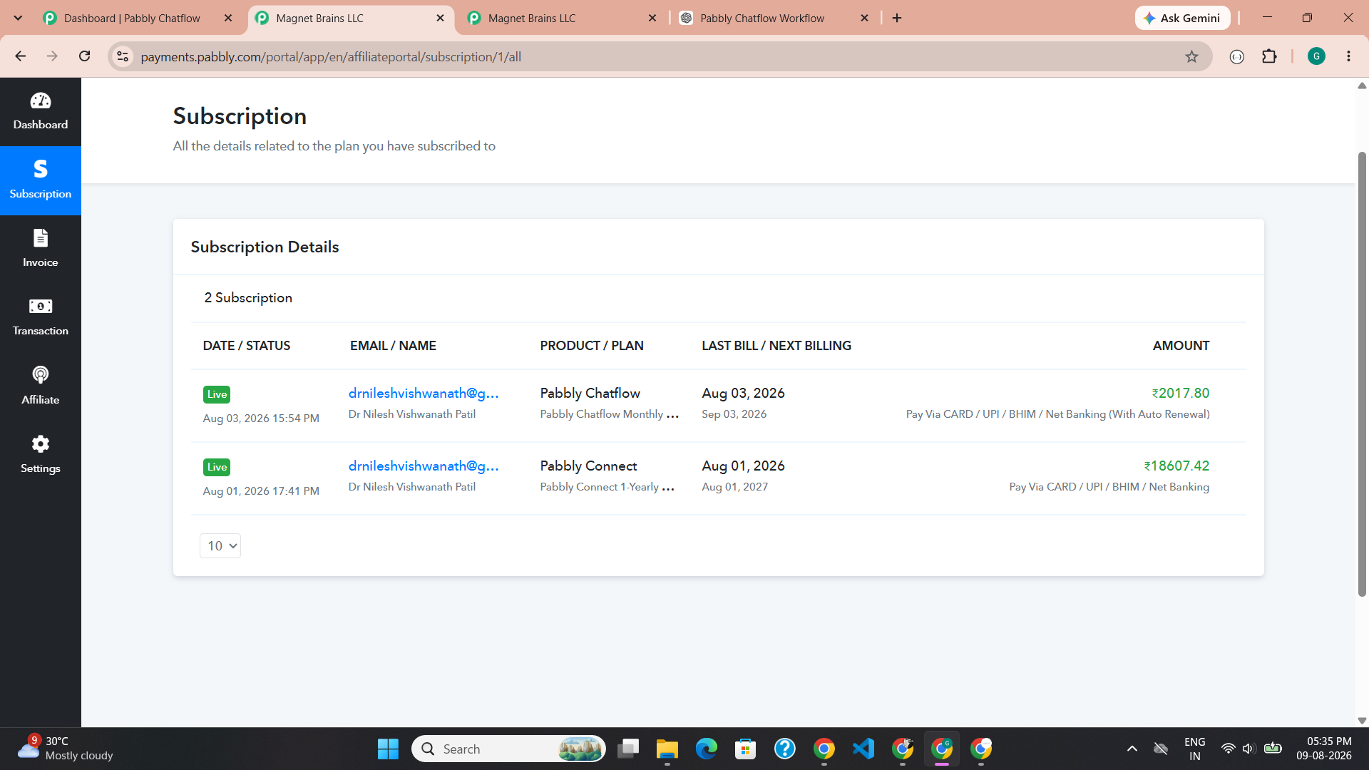Reload the page with refresh icon
This screenshot has height=770, width=1369.
click(x=84, y=56)
